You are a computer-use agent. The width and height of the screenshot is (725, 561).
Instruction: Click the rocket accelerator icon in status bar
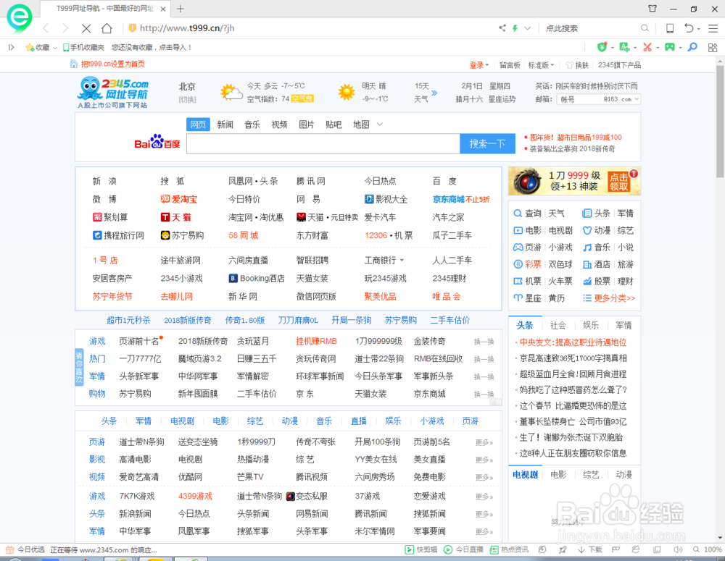point(563,549)
